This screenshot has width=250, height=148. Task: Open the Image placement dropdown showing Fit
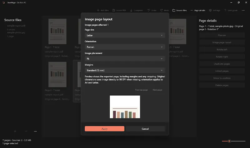(125, 59)
